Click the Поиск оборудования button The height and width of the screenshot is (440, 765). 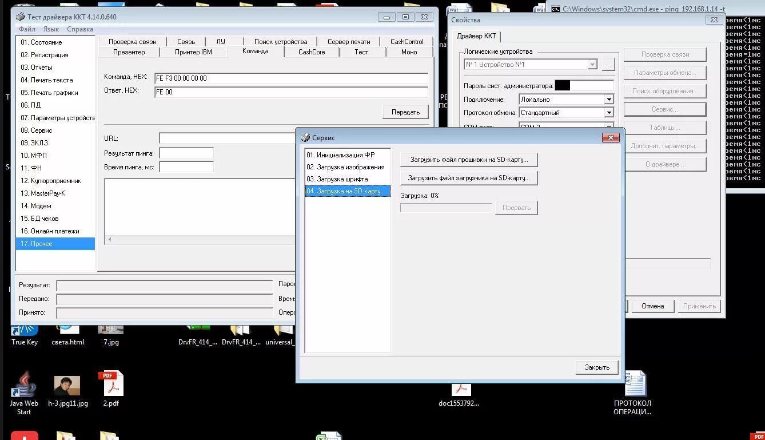click(665, 91)
